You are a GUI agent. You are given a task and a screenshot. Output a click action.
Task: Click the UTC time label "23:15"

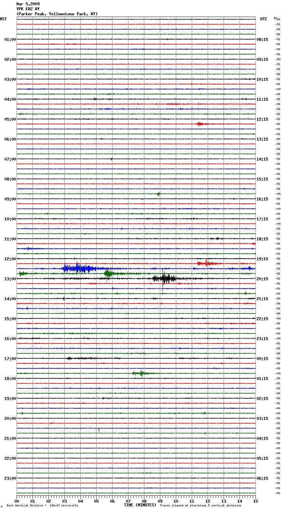[262, 339]
